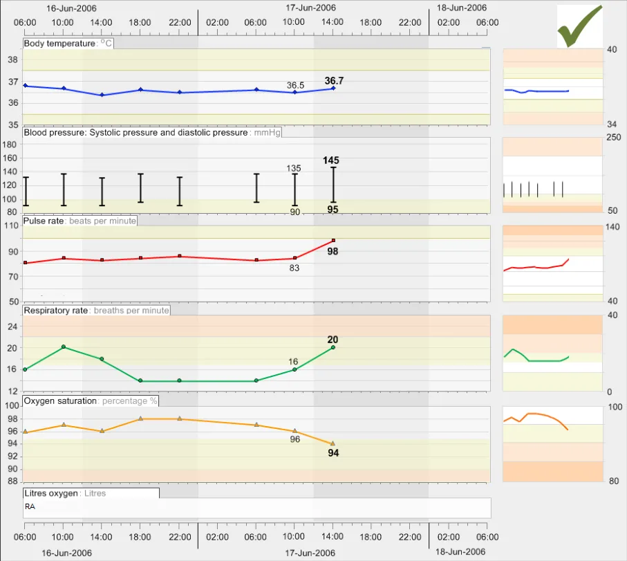Screen dimensions: 627x561
Task: Select the latest temperature point reading 36.7
Action: pyautogui.click(x=333, y=89)
